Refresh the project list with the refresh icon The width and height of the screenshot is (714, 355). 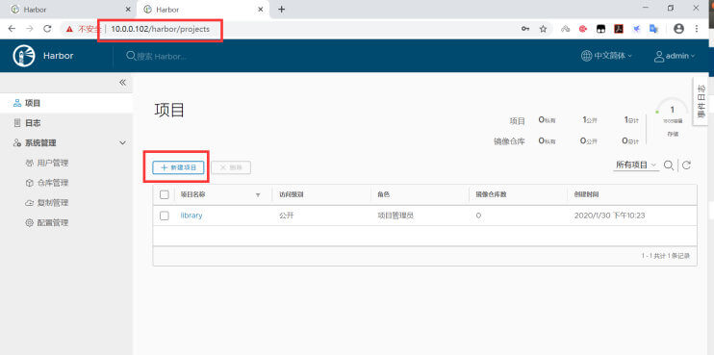pyautogui.click(x=687, y=165)
